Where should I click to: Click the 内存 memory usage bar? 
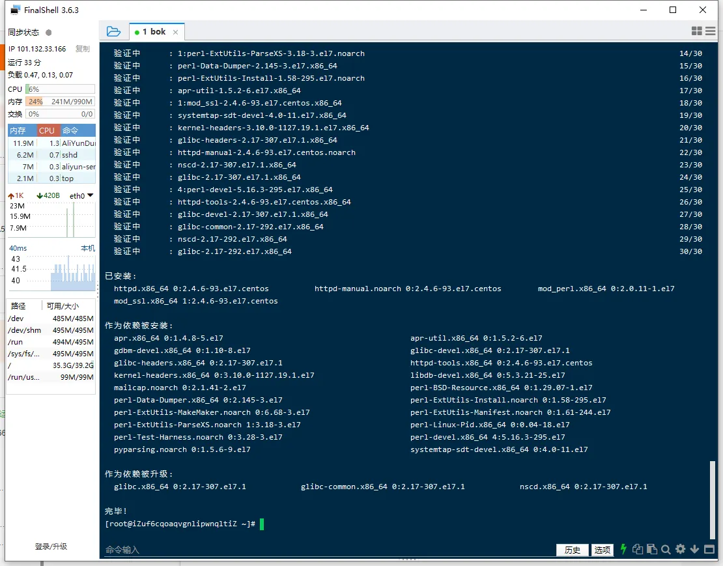point(60,102)
